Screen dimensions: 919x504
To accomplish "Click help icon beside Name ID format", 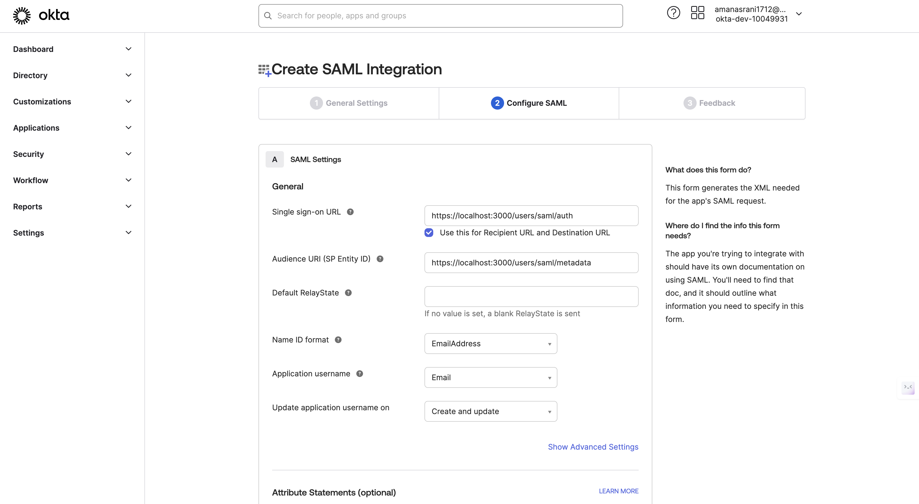I will (338, 340).
